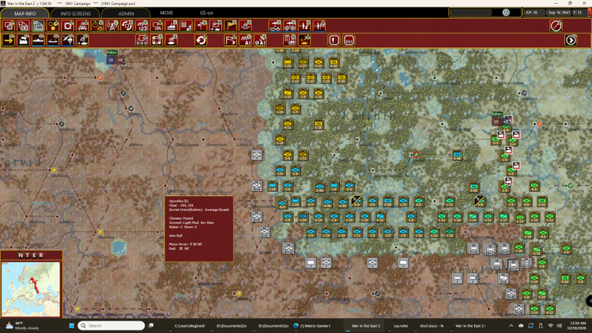Toggle the calendar grid building overlay icon
Screen dimensions: 592x333
point(186,26)
